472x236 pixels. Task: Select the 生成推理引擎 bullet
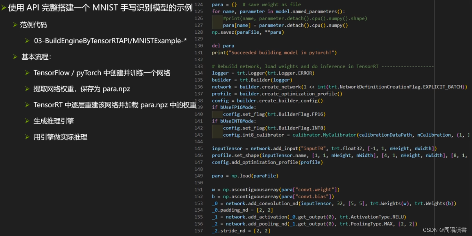click(x=54, y=121)
